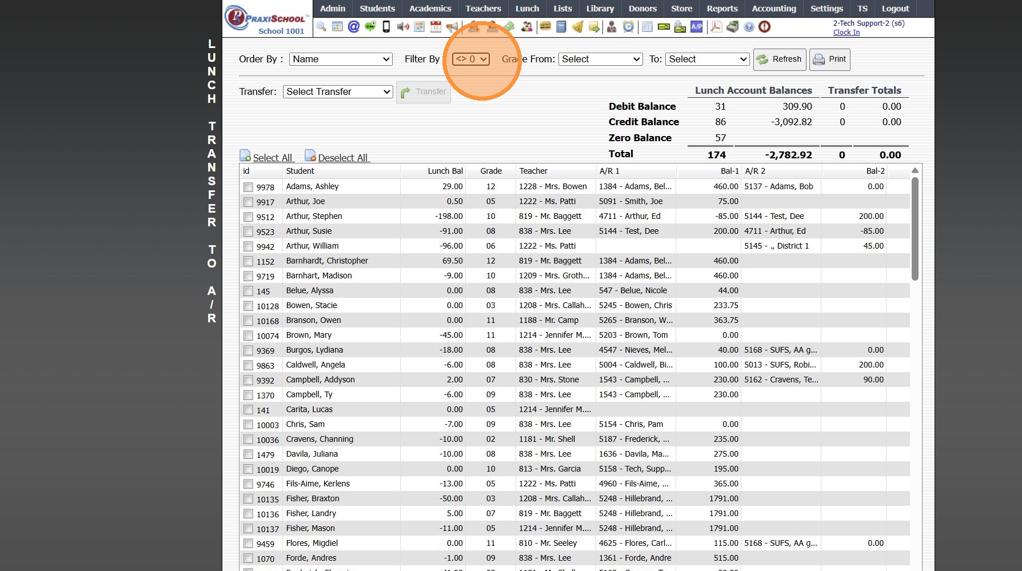Click the hamburger lunch icon

click(x=545, y=27)
